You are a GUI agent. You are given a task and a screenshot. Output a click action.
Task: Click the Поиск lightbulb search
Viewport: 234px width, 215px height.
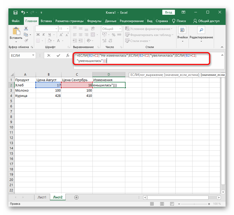[x=179, y=21]
